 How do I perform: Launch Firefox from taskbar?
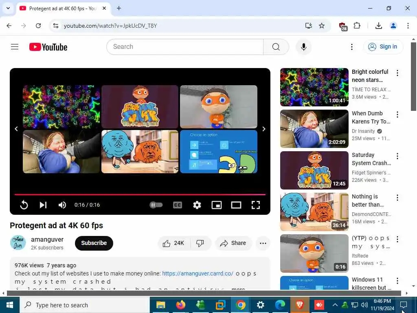[180, 305]
